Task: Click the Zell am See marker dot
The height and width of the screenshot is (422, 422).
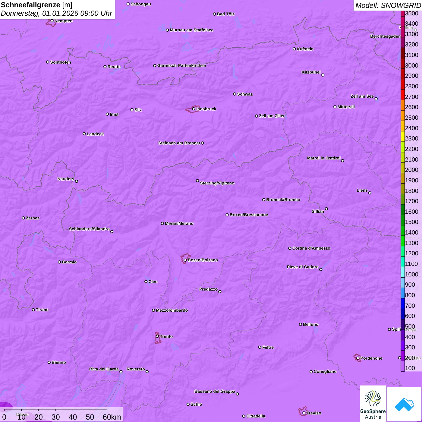Action: pos(376,99)
